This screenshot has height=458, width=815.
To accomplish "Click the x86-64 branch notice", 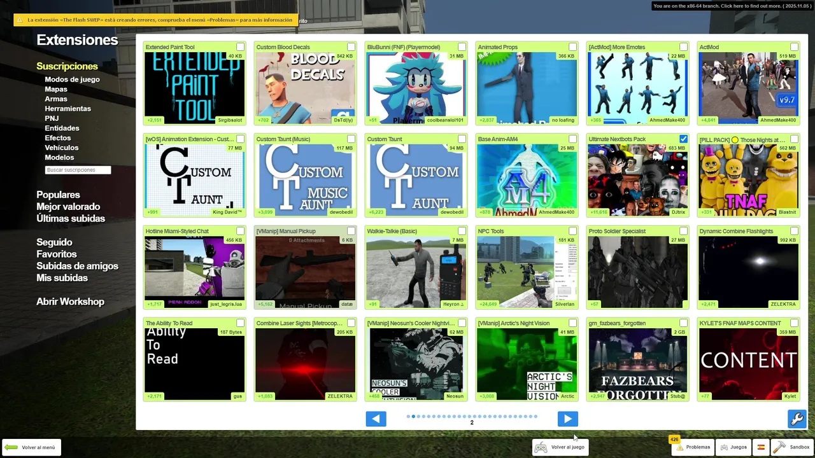I will click(732, 6).
